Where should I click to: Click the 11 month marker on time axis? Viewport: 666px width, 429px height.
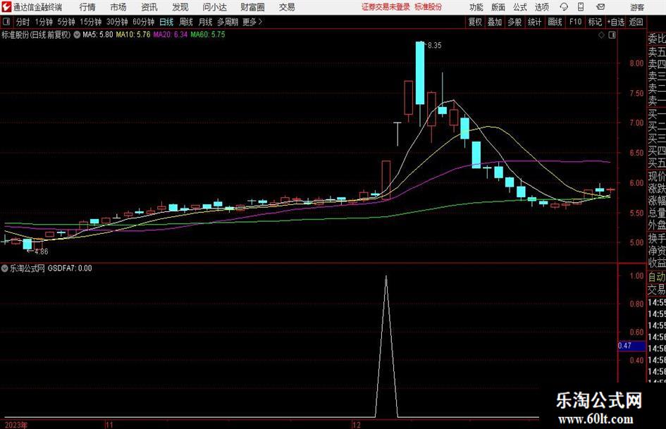109,425
